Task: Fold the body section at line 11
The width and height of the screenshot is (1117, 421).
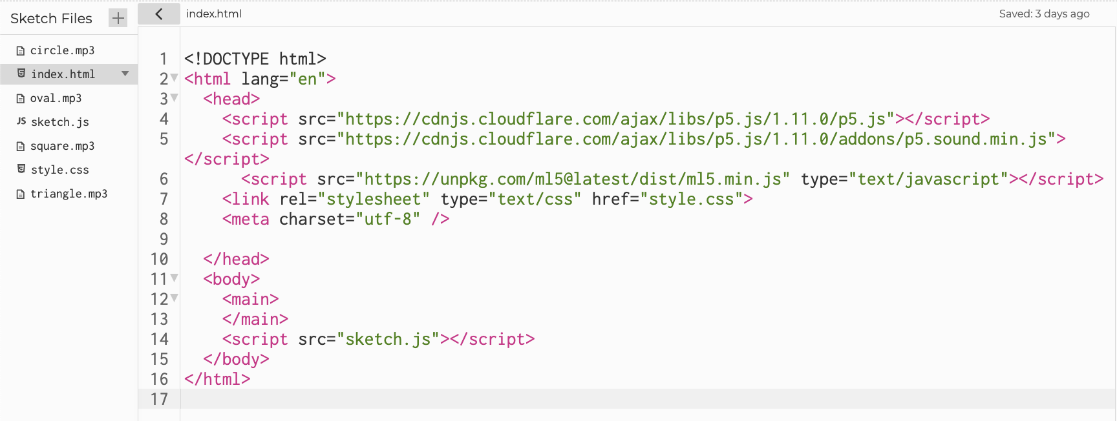Action: [x=175, y=278]
